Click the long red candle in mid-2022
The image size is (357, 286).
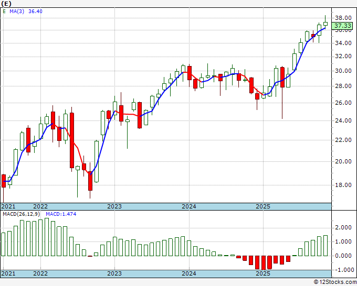(x=72, y=140)
